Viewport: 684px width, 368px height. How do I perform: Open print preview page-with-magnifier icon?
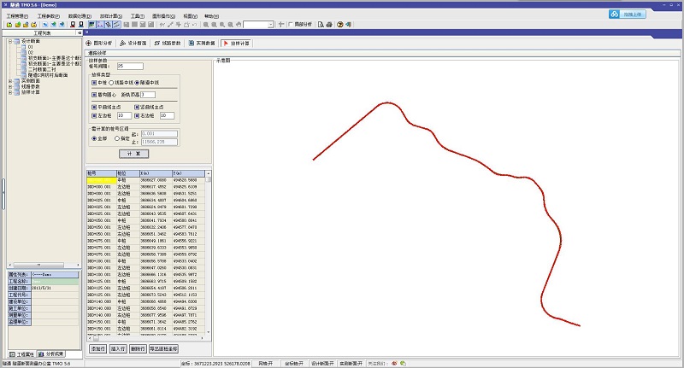click(x=321, y=25)
